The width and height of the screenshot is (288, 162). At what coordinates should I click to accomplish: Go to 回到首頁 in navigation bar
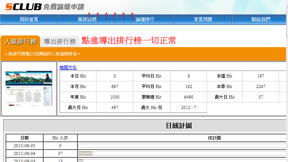pos(29,19)
